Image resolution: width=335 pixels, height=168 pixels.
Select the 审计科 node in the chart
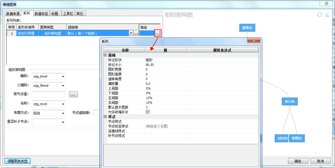point(290,102)
